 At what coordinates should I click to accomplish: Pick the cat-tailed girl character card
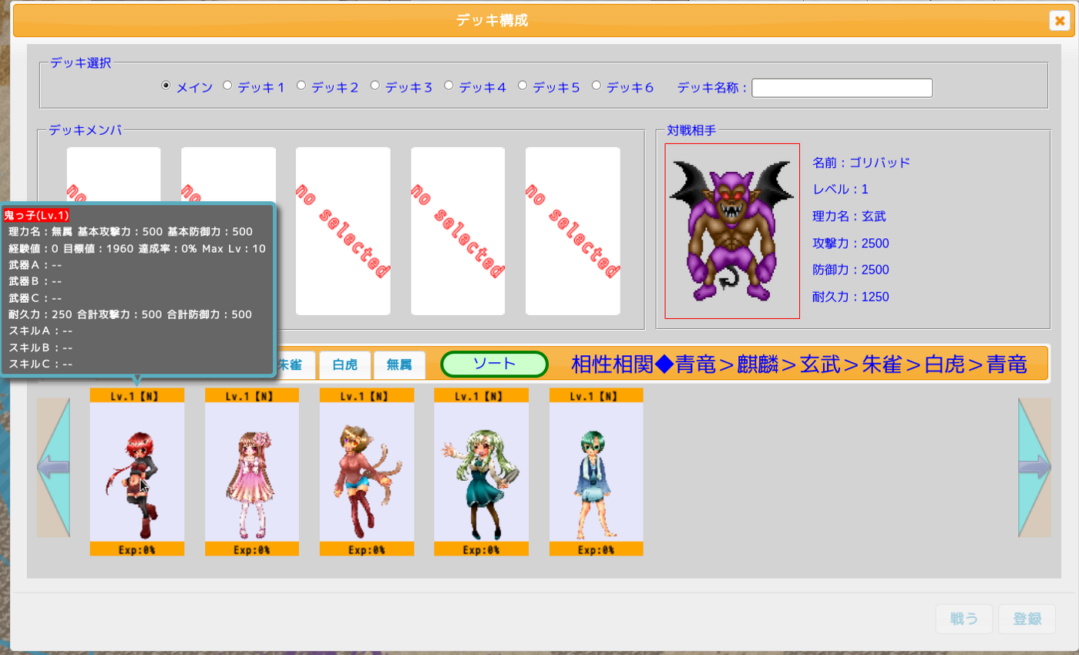(367, 472)
